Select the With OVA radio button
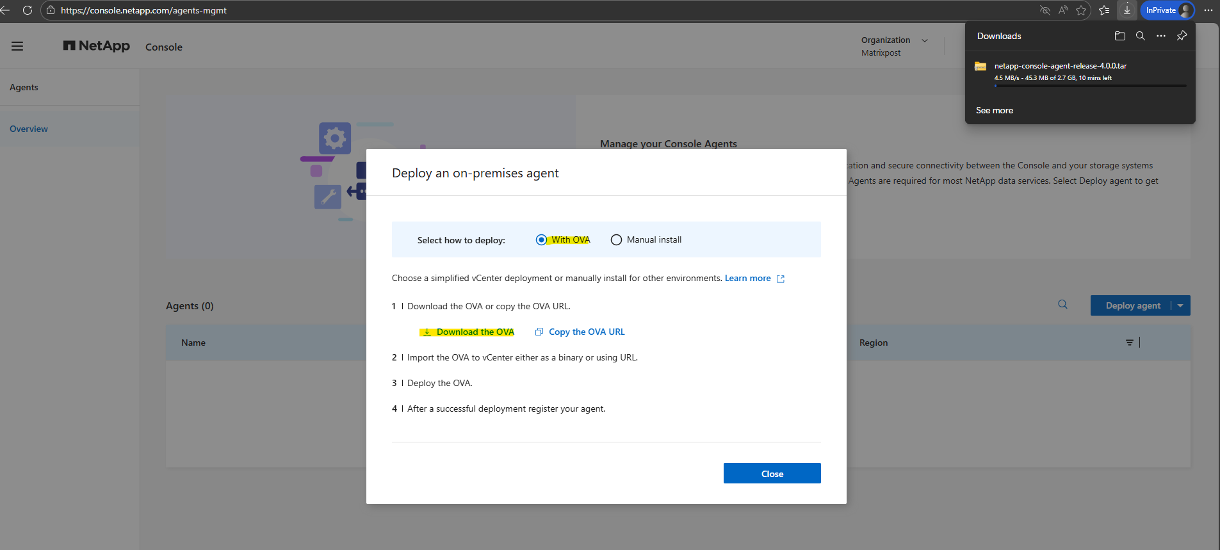The width and height of the screenshot is (1220, 550). point(541,239)
